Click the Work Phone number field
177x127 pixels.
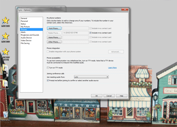pyautogui.click(x=76, y=28)
